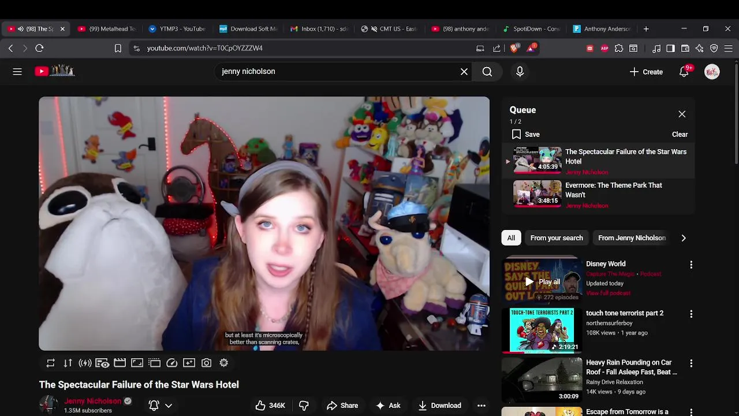Like the video with thumbs up

click(x=270, y=406)
